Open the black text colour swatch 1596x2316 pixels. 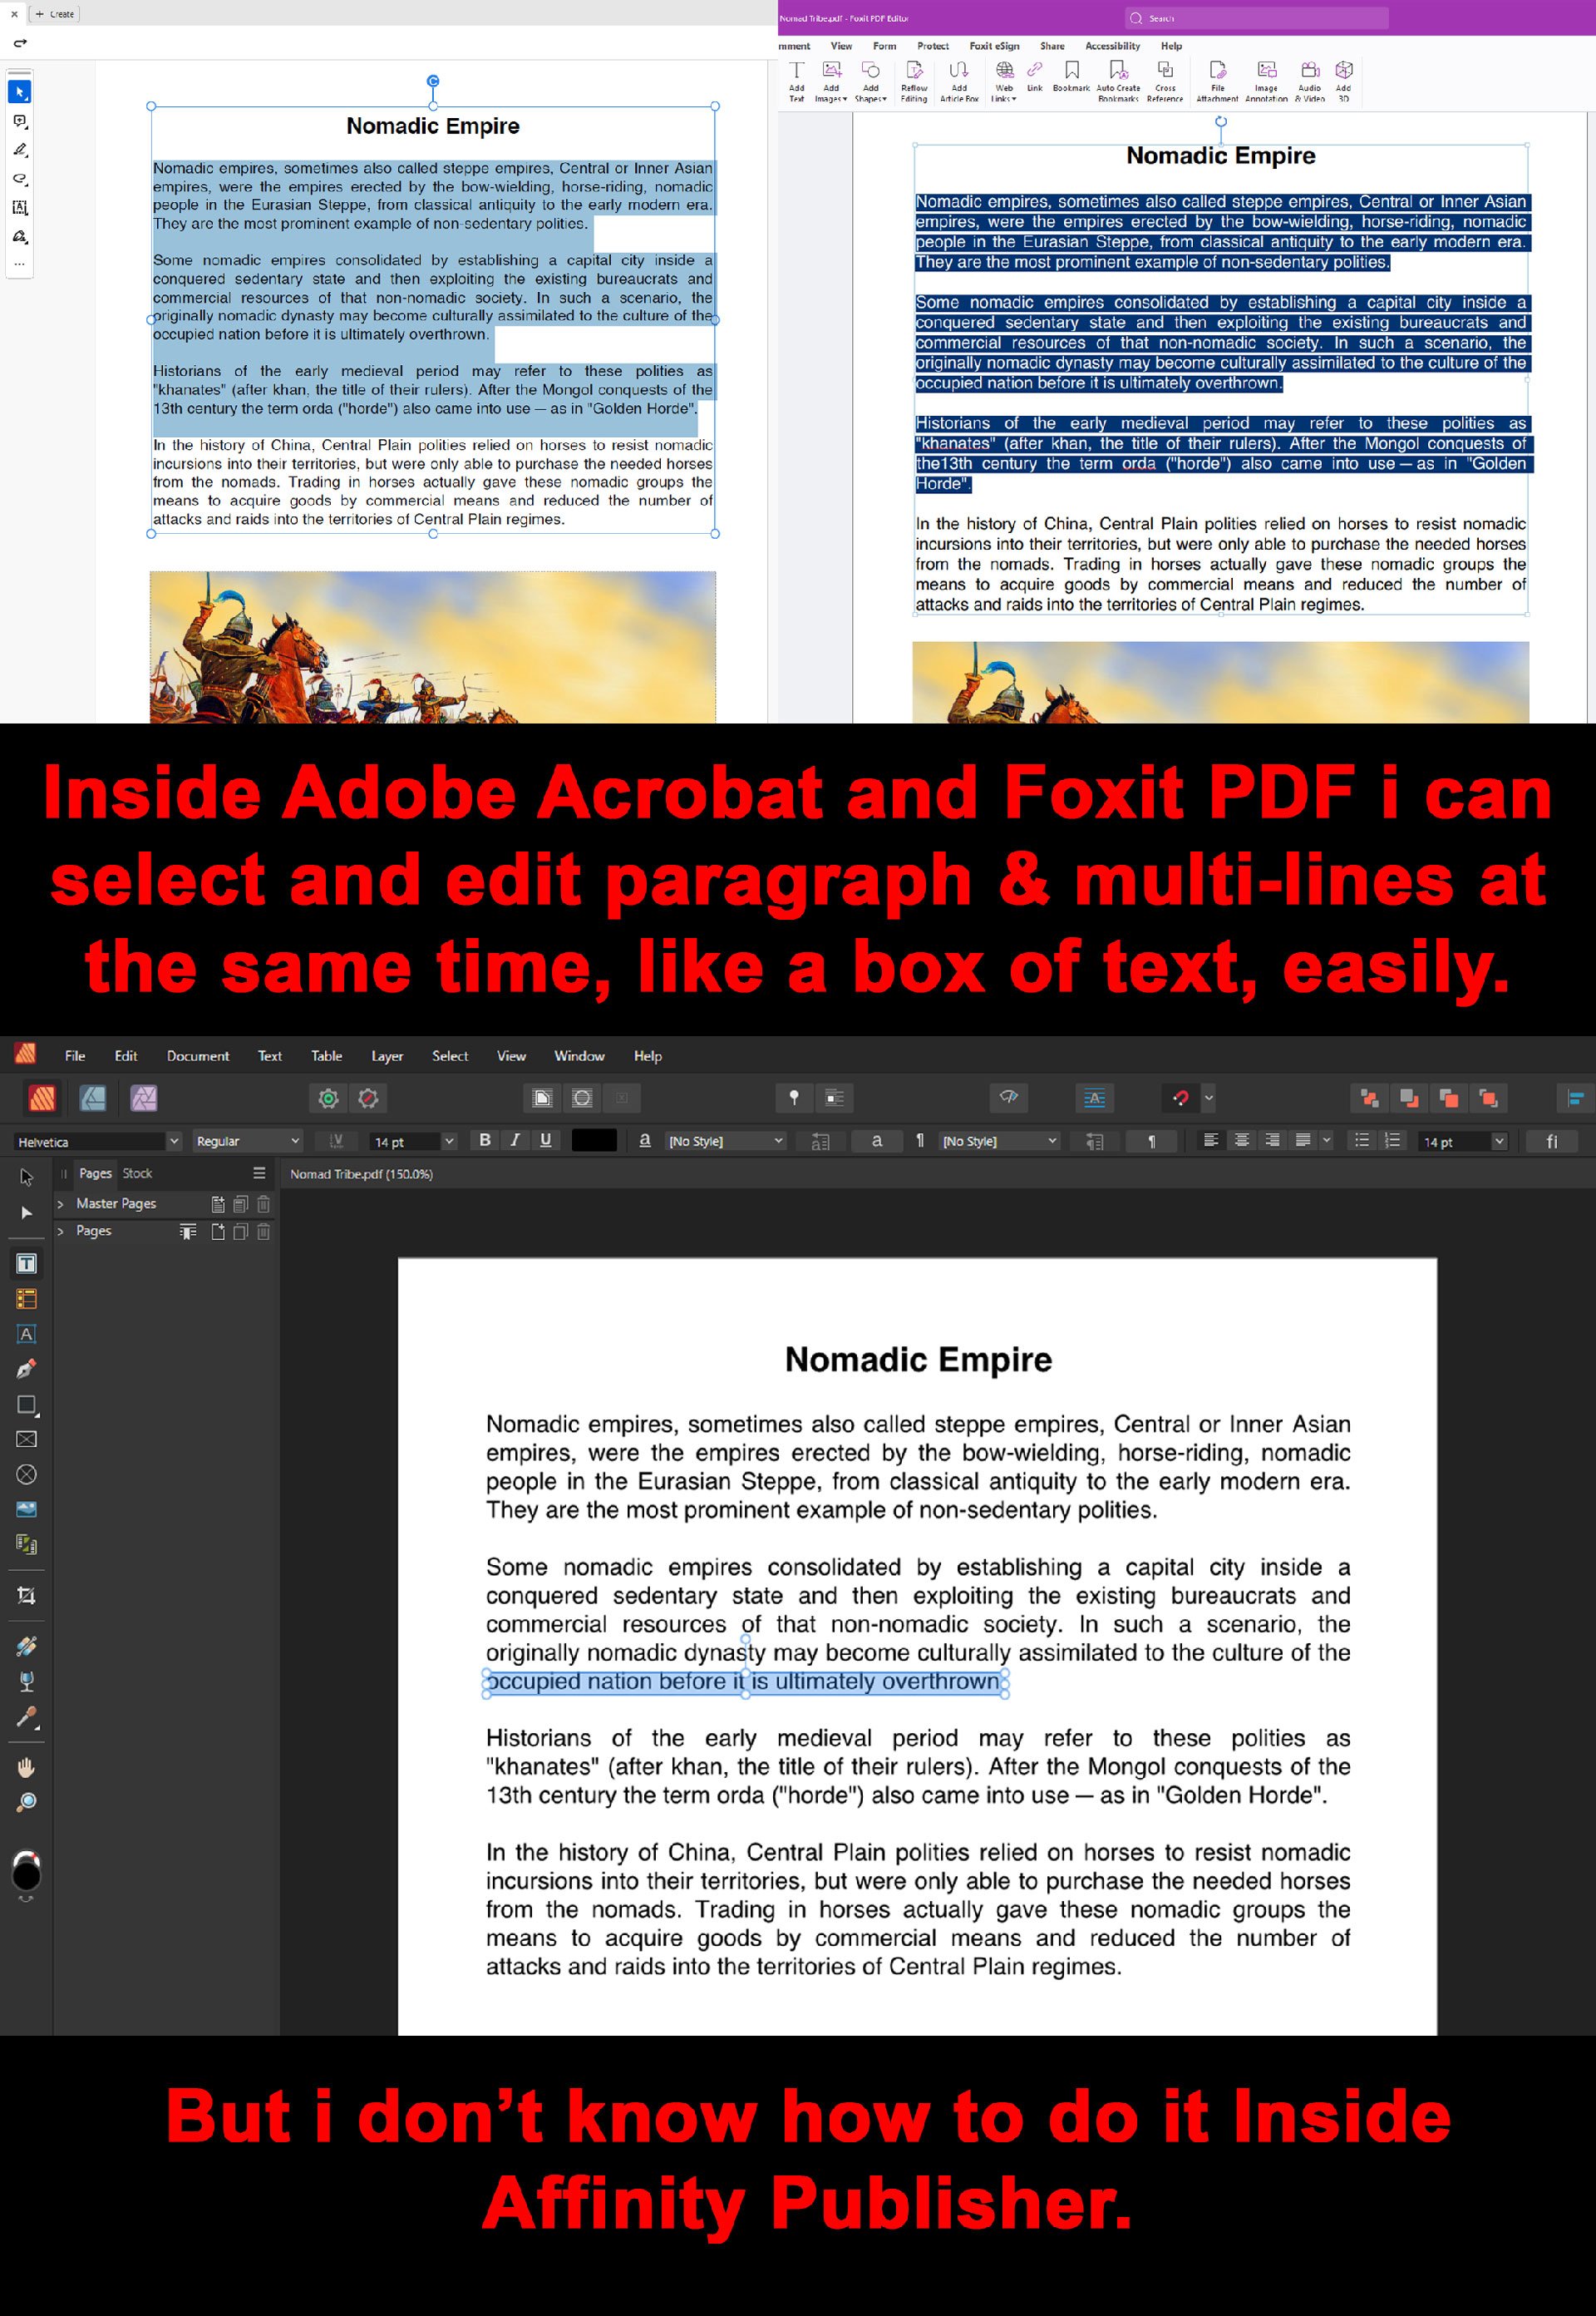(x=594, y=1140)
